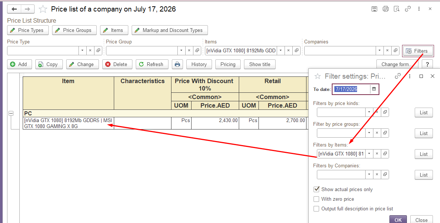Open help with the question mark button
Image resolution: width=440 pixels, height=223 pixels.
(427, 64)
